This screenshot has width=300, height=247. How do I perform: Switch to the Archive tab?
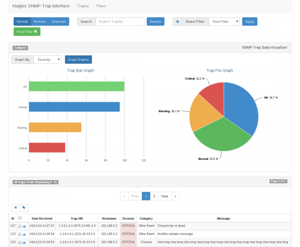coord(40,21)
